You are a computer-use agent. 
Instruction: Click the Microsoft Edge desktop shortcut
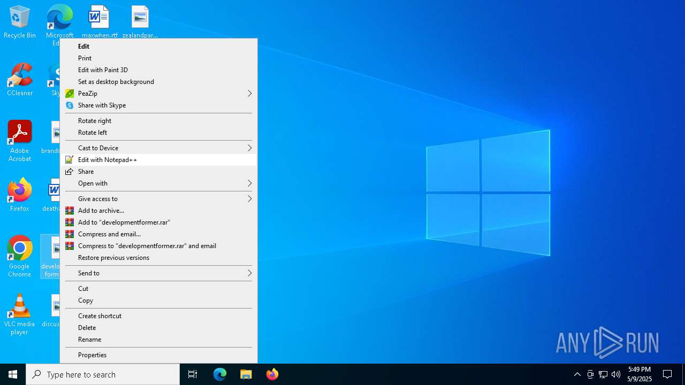[x=59, y=17]
